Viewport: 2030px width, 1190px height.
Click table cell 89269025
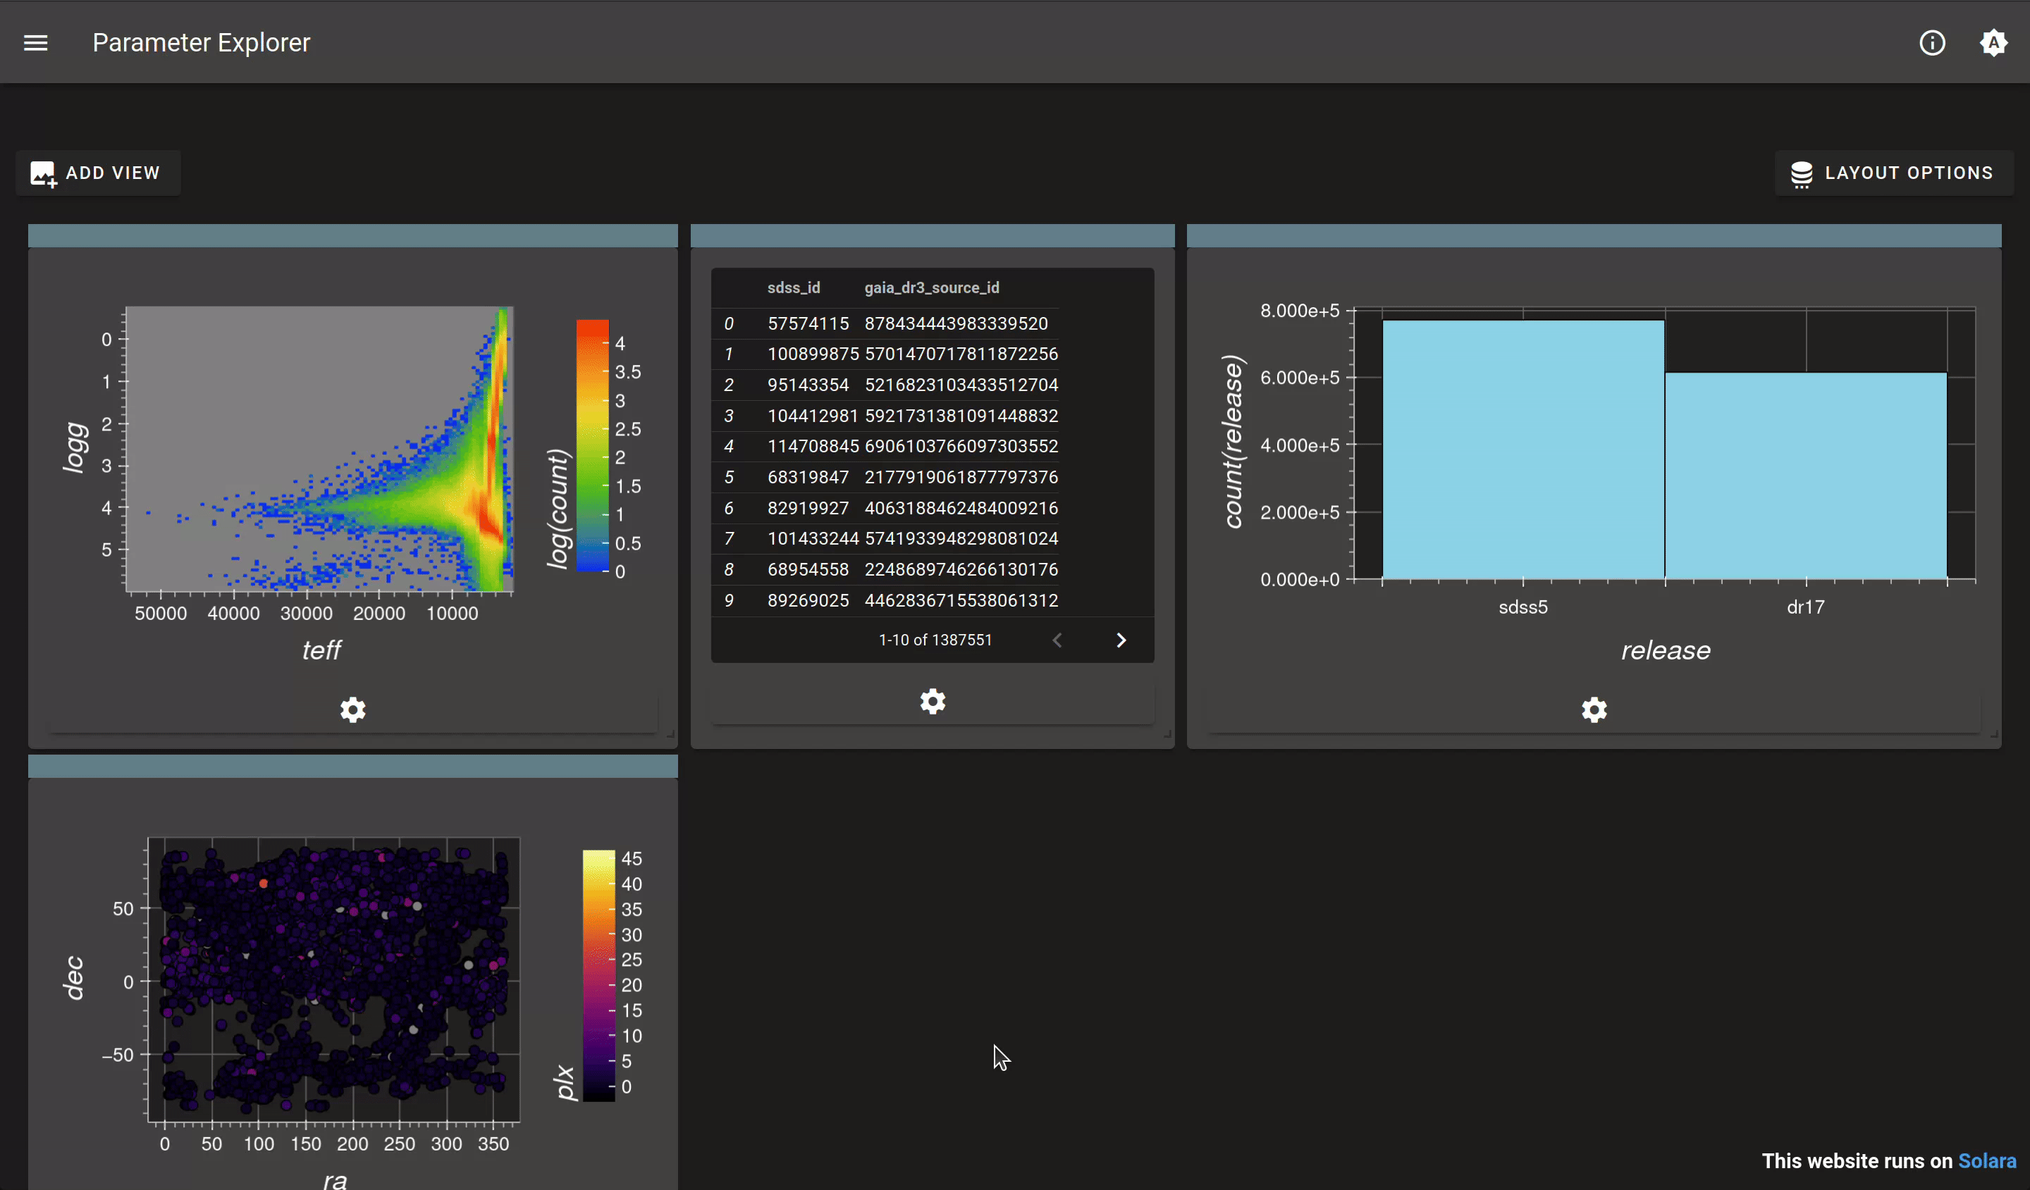pos(808,600)
